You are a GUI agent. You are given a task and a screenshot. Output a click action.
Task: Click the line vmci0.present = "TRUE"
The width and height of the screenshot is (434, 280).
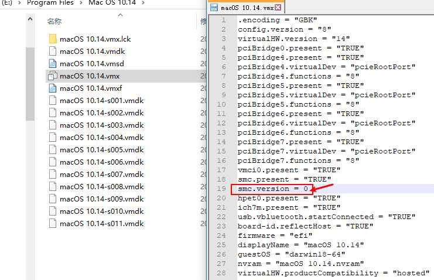point(289,170)
